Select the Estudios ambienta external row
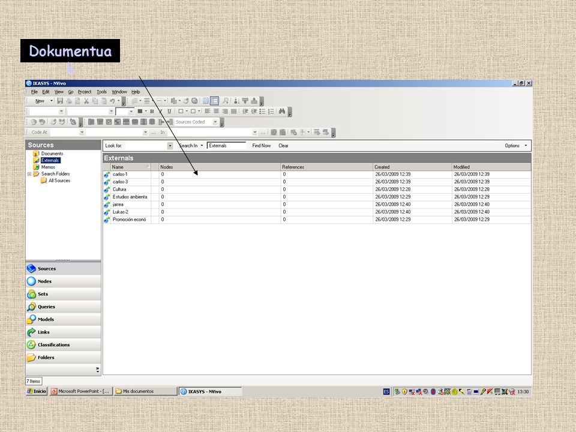Viewport: 576px width, 432px height. [x=317, y=197]
